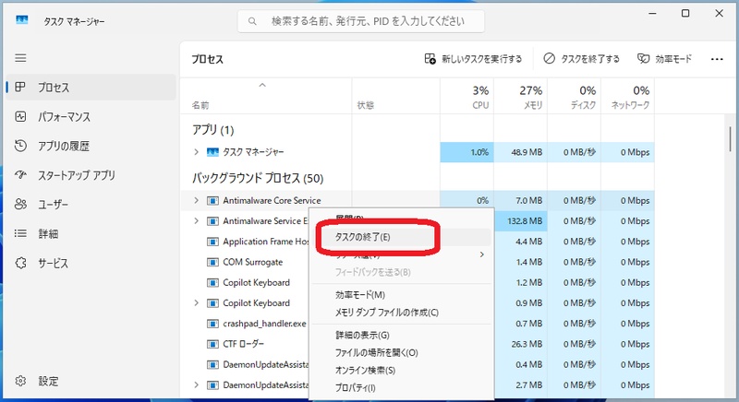Open the 詳細 page
This screenshot has height=402, width=739.
(x=91, y=233)
